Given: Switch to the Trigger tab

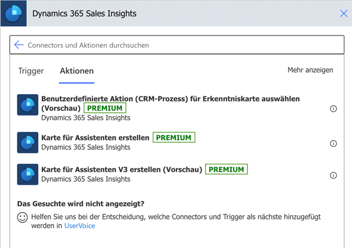Looking at the screenshot, I should point(31,71).
